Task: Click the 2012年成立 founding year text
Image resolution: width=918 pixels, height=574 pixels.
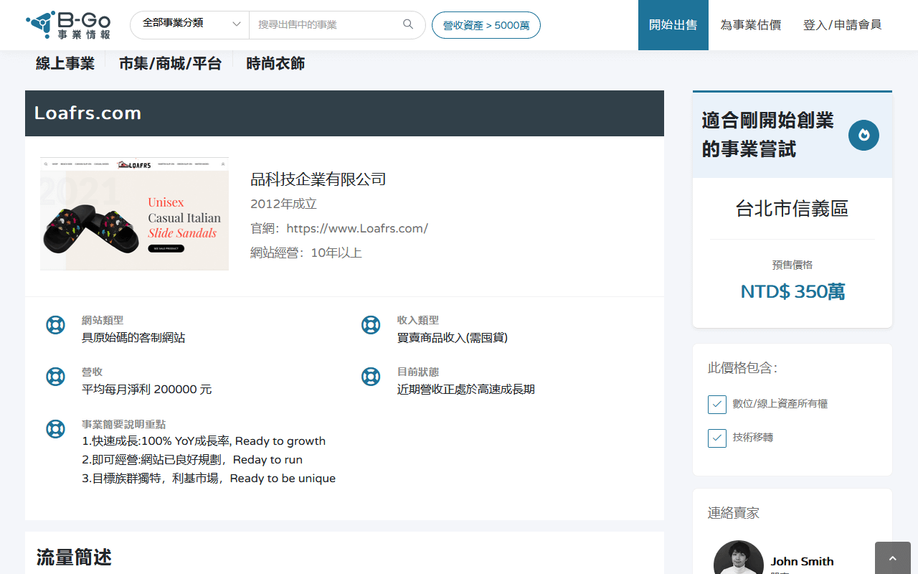Action: point(283,204)
